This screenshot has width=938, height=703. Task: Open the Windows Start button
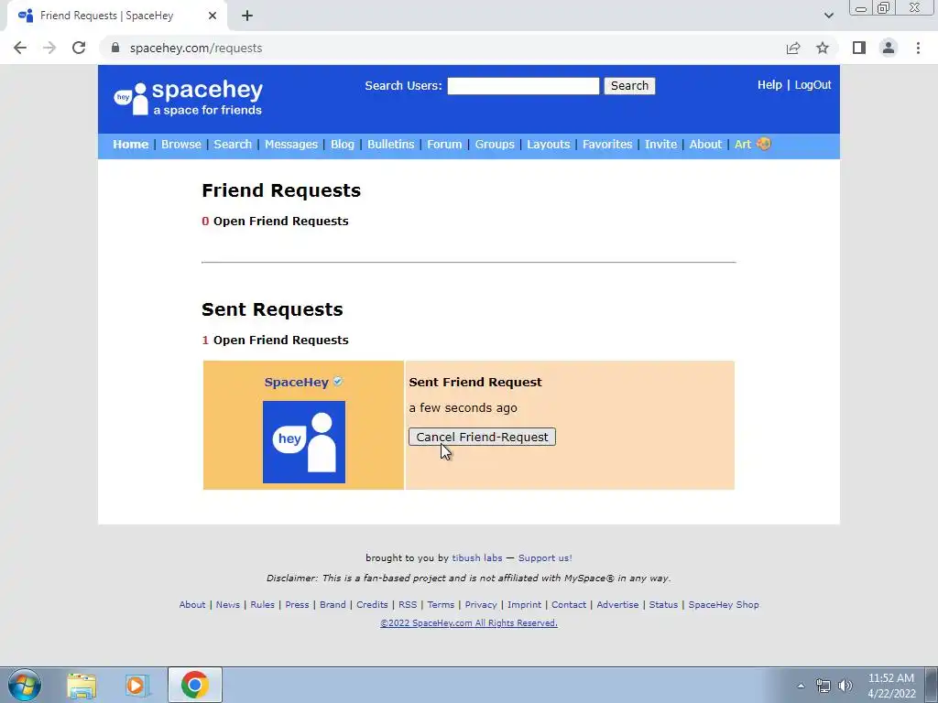point(25,685)
